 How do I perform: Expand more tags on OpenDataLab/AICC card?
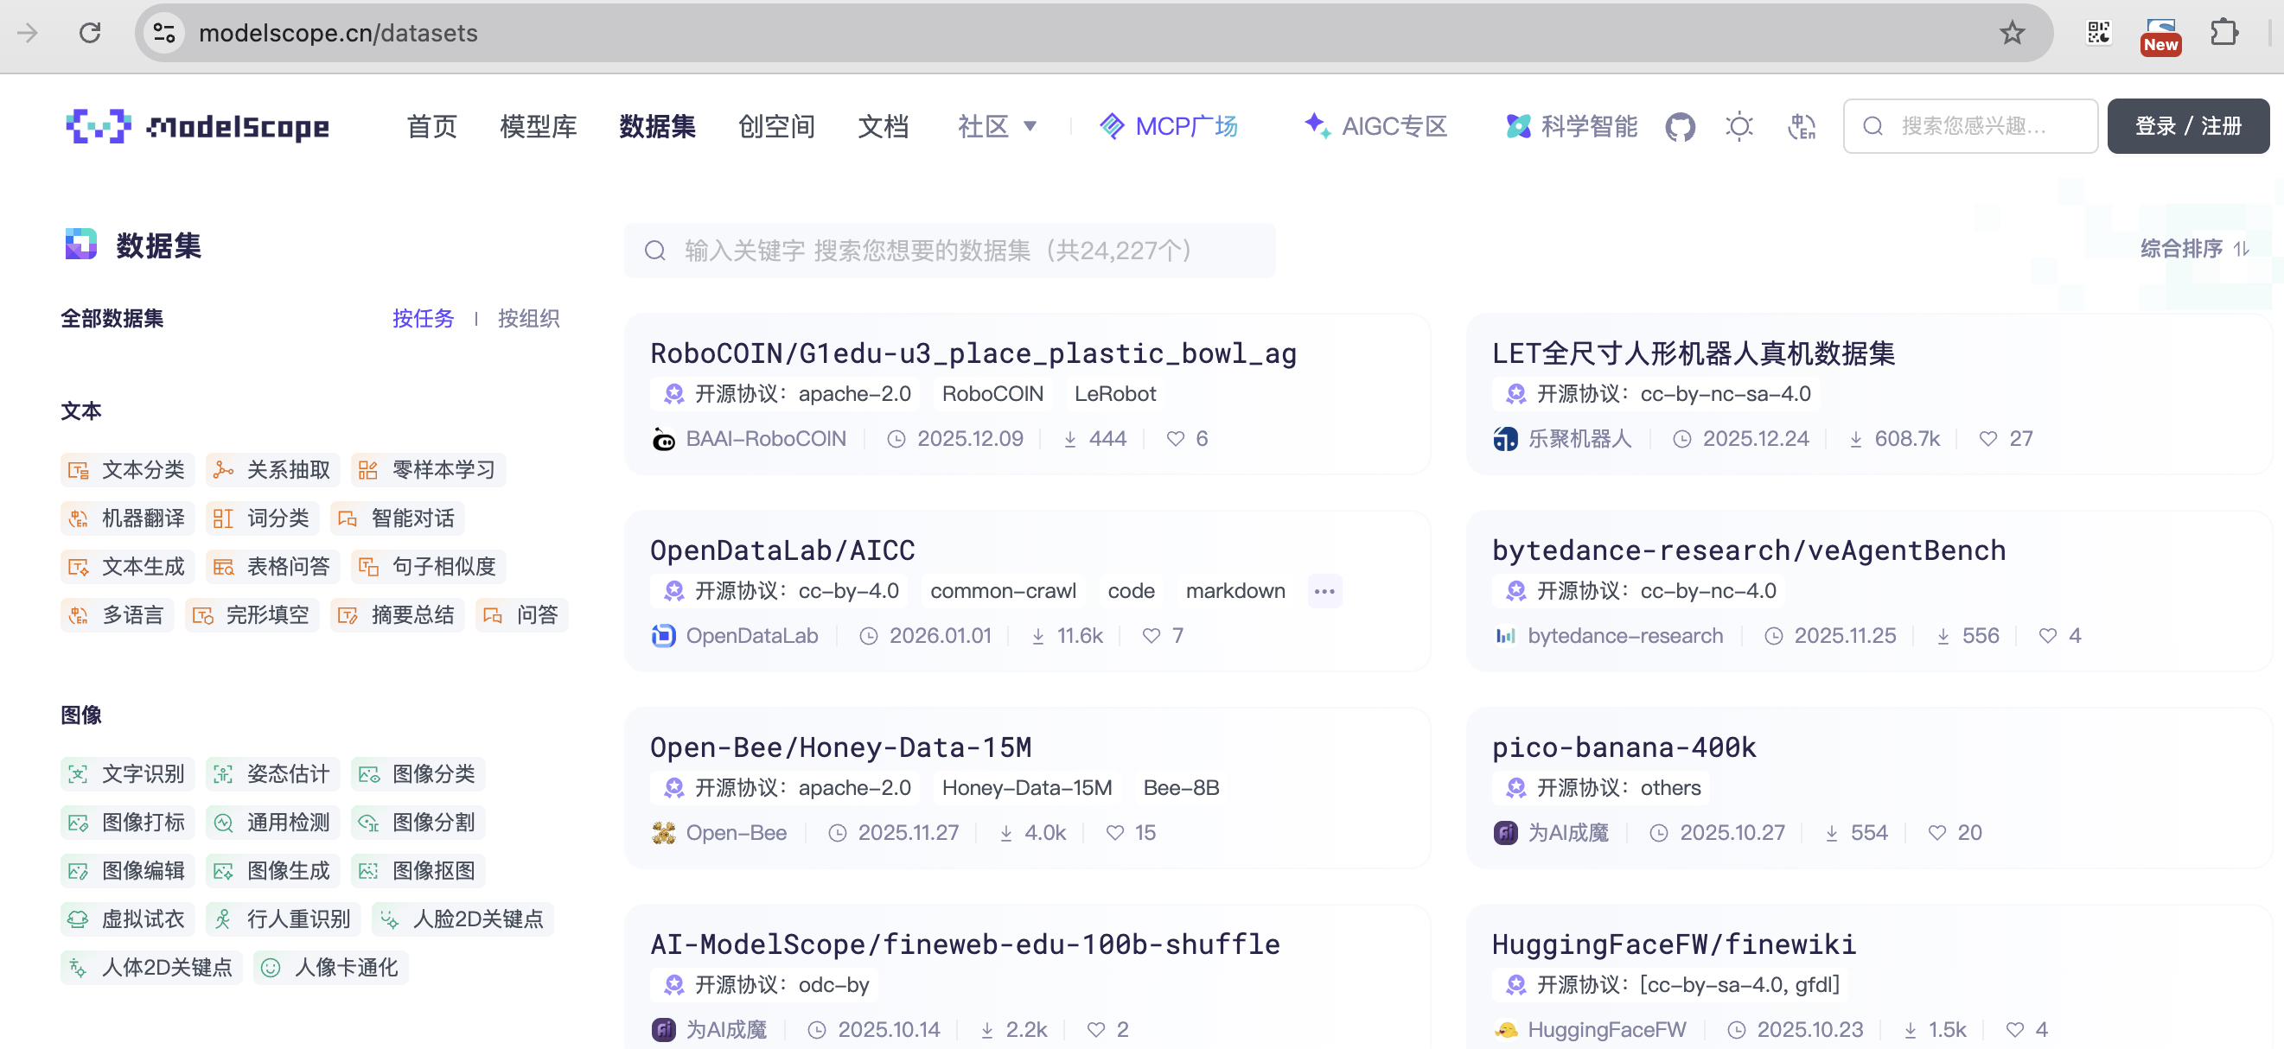pos(1324,591)
